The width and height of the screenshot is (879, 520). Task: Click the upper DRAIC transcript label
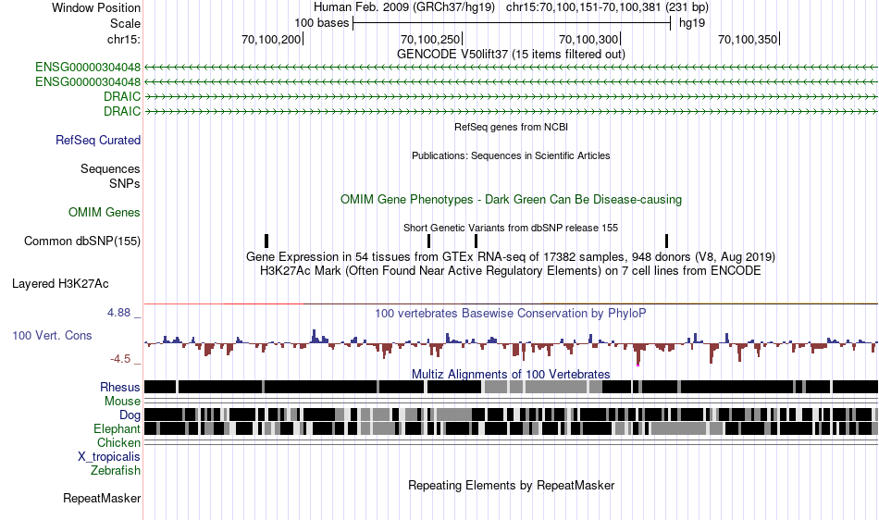coord(121,96)
